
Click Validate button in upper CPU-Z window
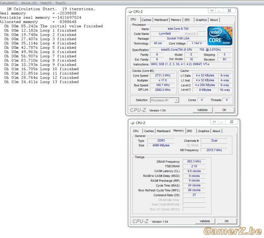click(203, 110)
